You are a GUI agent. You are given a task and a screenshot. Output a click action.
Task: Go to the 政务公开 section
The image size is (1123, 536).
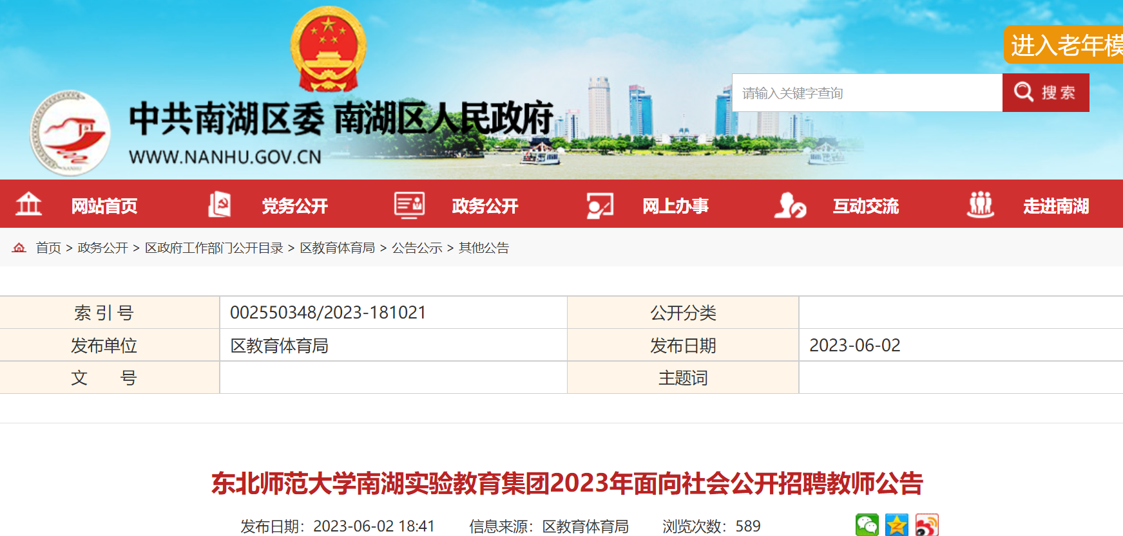click(x=485, y=206)
